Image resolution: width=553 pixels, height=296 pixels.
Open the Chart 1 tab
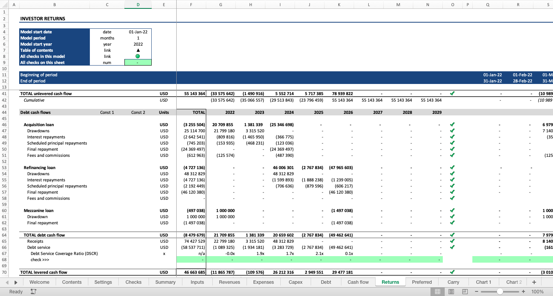coord(483,282)
